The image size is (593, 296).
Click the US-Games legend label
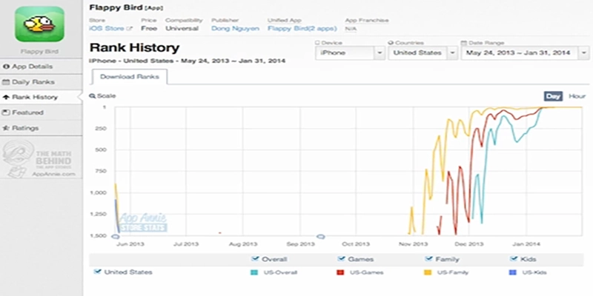pos(366,272)
